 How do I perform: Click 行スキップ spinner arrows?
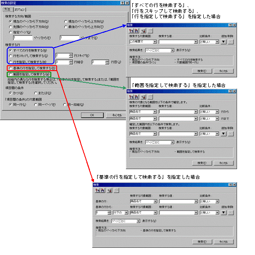click(x=71, y=56)
